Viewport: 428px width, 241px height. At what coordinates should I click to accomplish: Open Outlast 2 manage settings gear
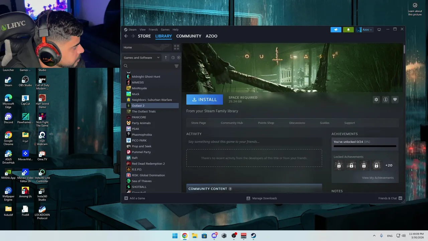(x=376, y=99)
